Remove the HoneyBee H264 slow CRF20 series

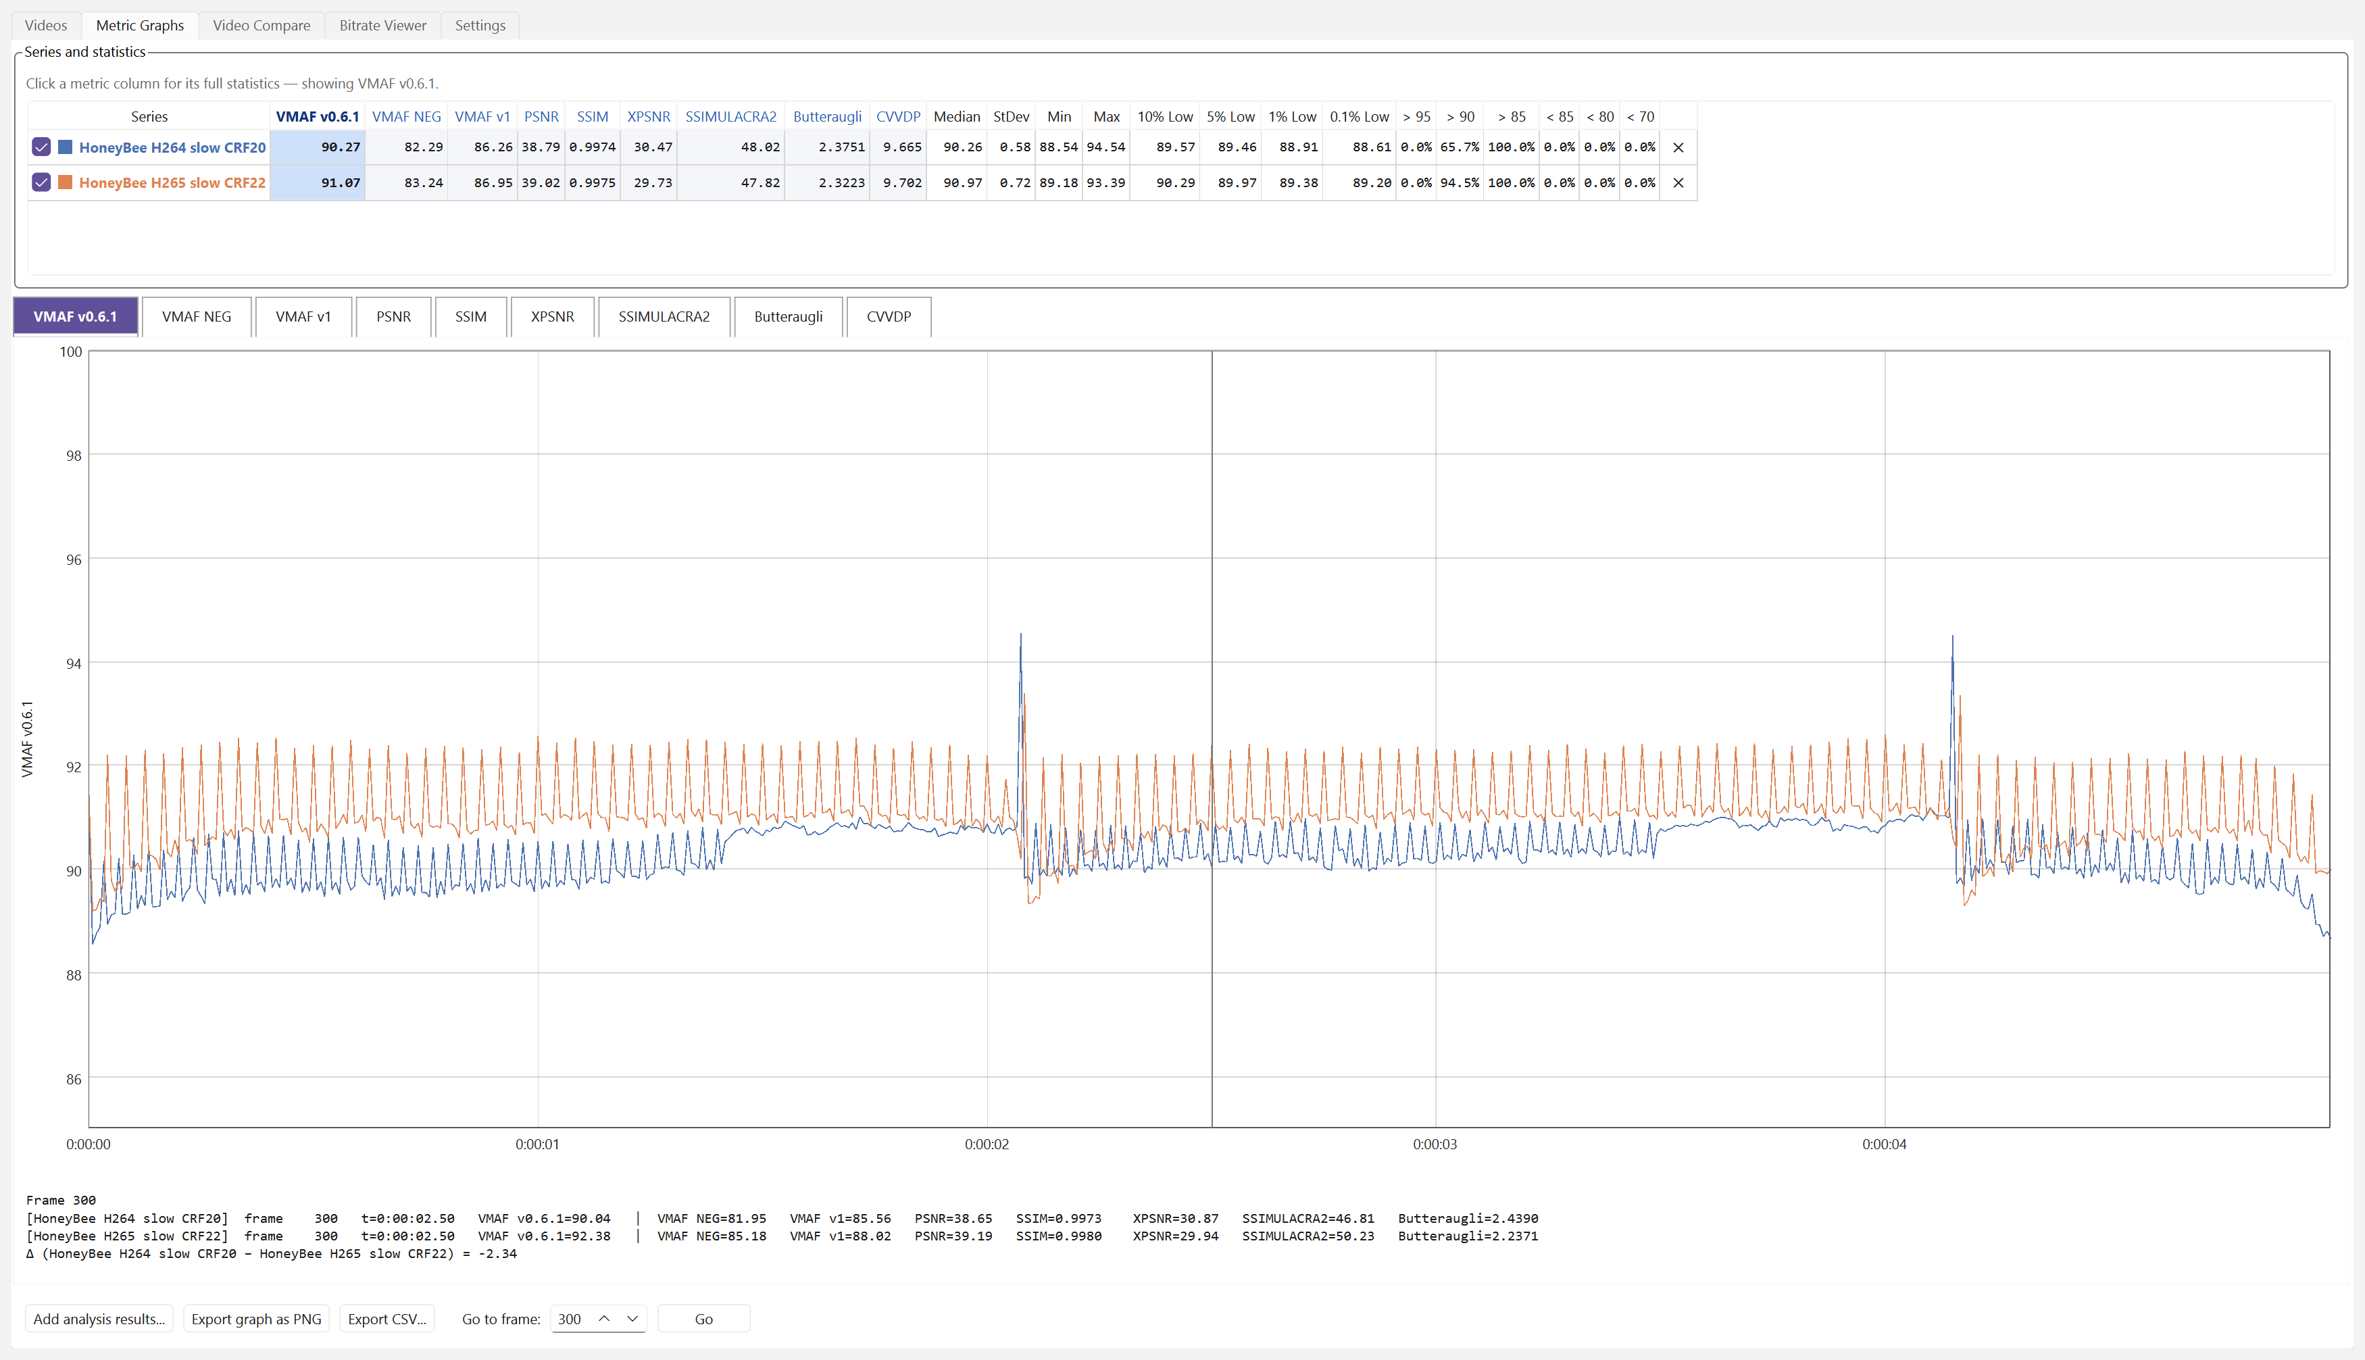coord(1678,147)
